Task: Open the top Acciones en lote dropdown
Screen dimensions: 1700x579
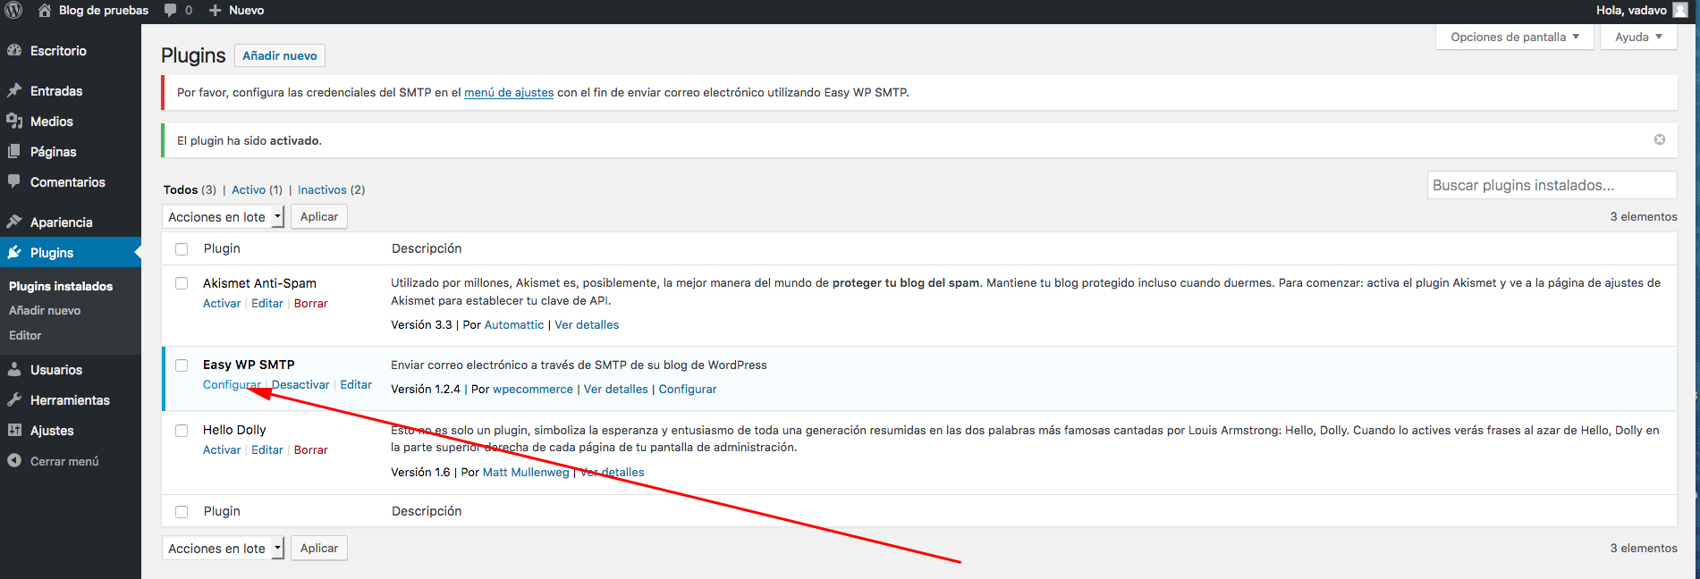Action: click(223, 217)
